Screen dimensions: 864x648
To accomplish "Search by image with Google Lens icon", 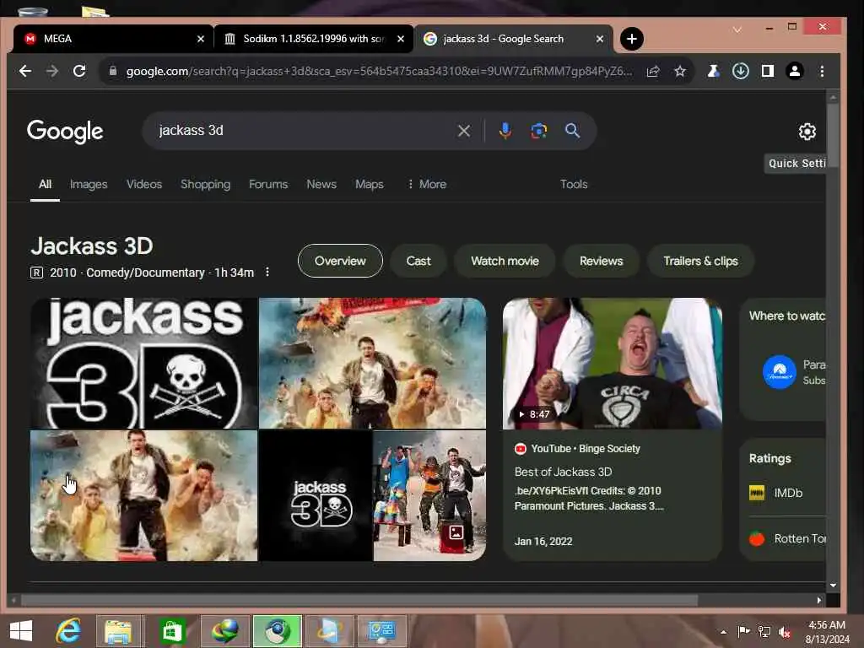I will point(538,131).
